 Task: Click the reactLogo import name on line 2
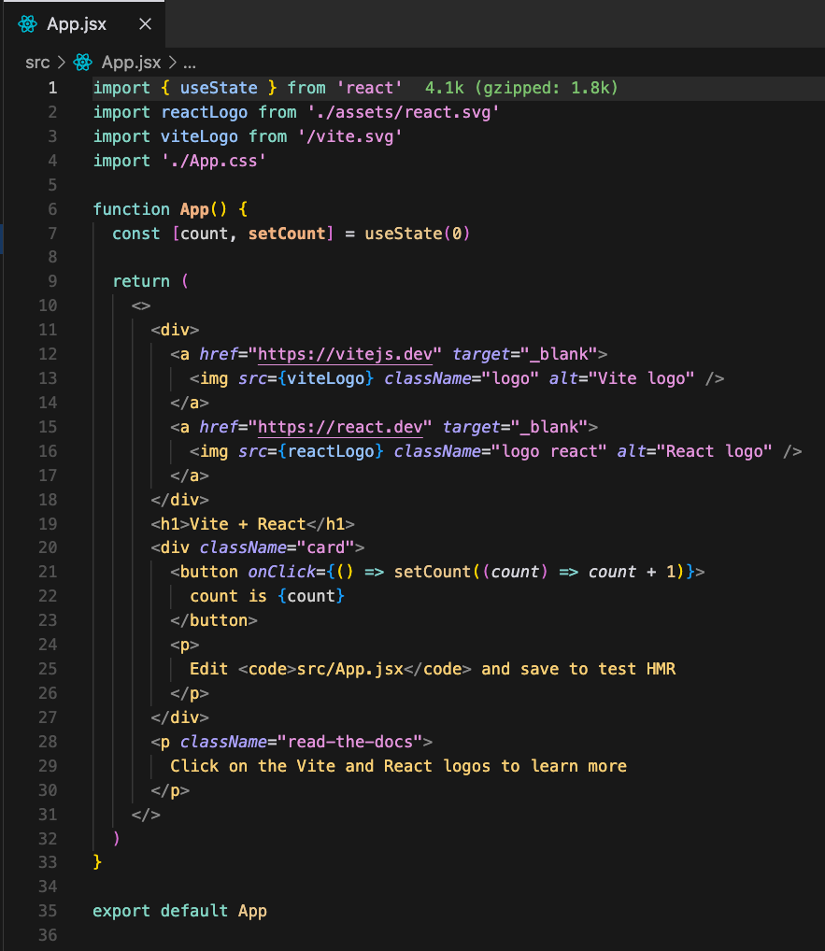[x=204, y=112]
